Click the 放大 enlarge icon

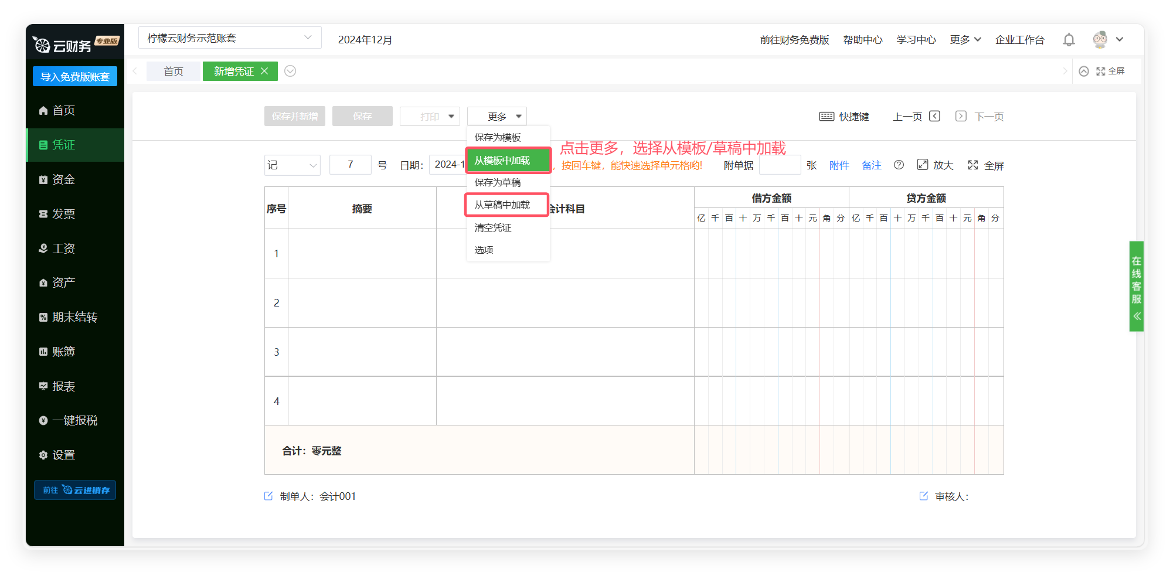(x=923, y=165)
